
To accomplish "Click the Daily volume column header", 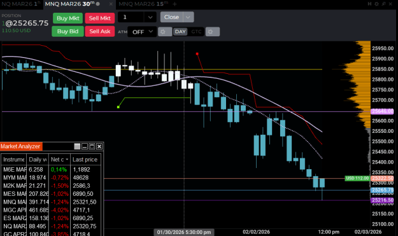I will 38,160.
